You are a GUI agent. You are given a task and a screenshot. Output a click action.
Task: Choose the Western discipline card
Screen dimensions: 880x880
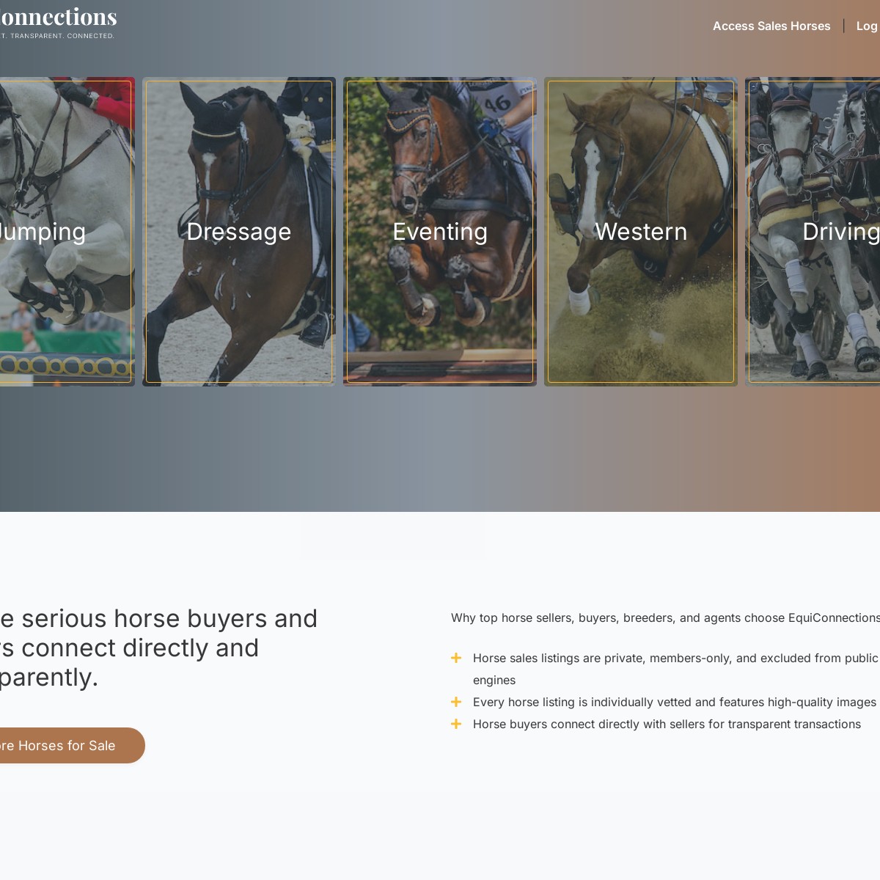click(641, 232)
